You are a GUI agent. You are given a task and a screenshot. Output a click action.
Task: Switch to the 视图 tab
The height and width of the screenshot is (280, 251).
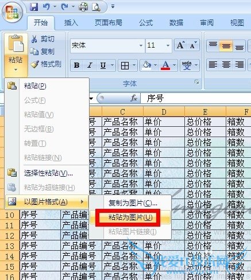coord(237,23)
